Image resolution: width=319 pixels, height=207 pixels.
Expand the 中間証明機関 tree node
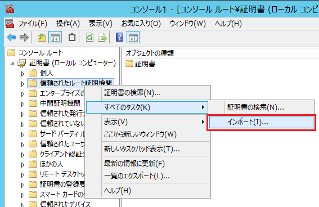point(23,104)
